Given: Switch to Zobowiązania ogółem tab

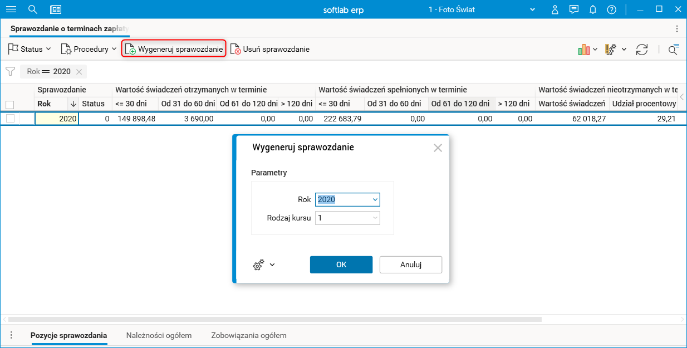Looking at the screenshot, I should tap(249, 335).
